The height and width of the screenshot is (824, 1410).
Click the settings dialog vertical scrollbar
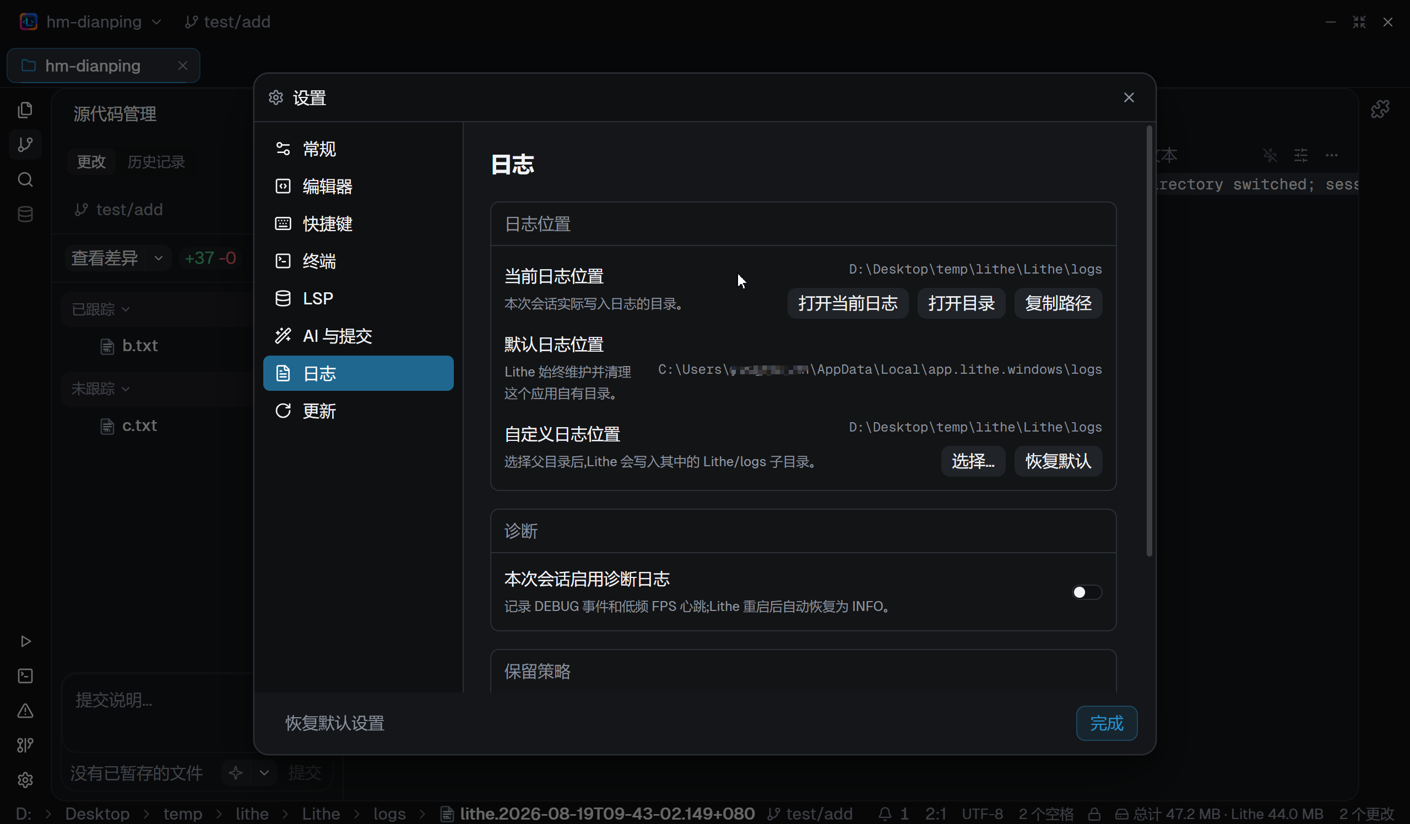pos(1149,341)
